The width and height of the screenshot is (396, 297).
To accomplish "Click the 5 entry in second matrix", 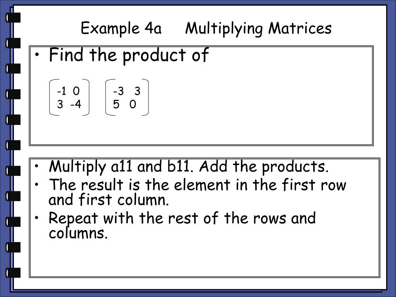I will point(116,104).
